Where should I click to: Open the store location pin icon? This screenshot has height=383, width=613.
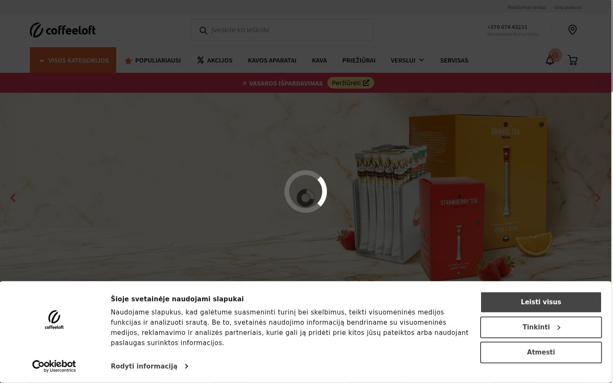(573, 29)
